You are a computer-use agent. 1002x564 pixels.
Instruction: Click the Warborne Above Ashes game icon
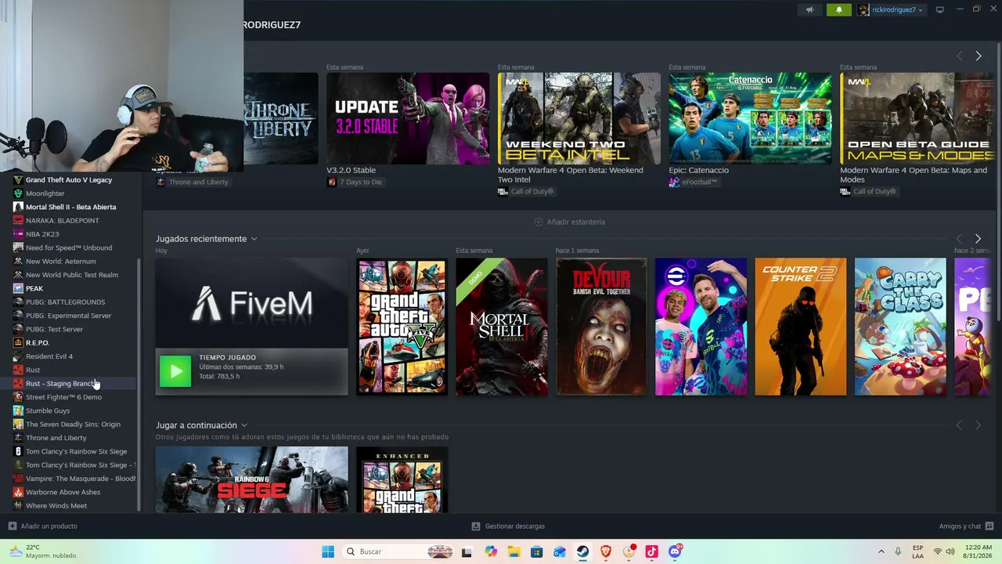click(18, 492)
